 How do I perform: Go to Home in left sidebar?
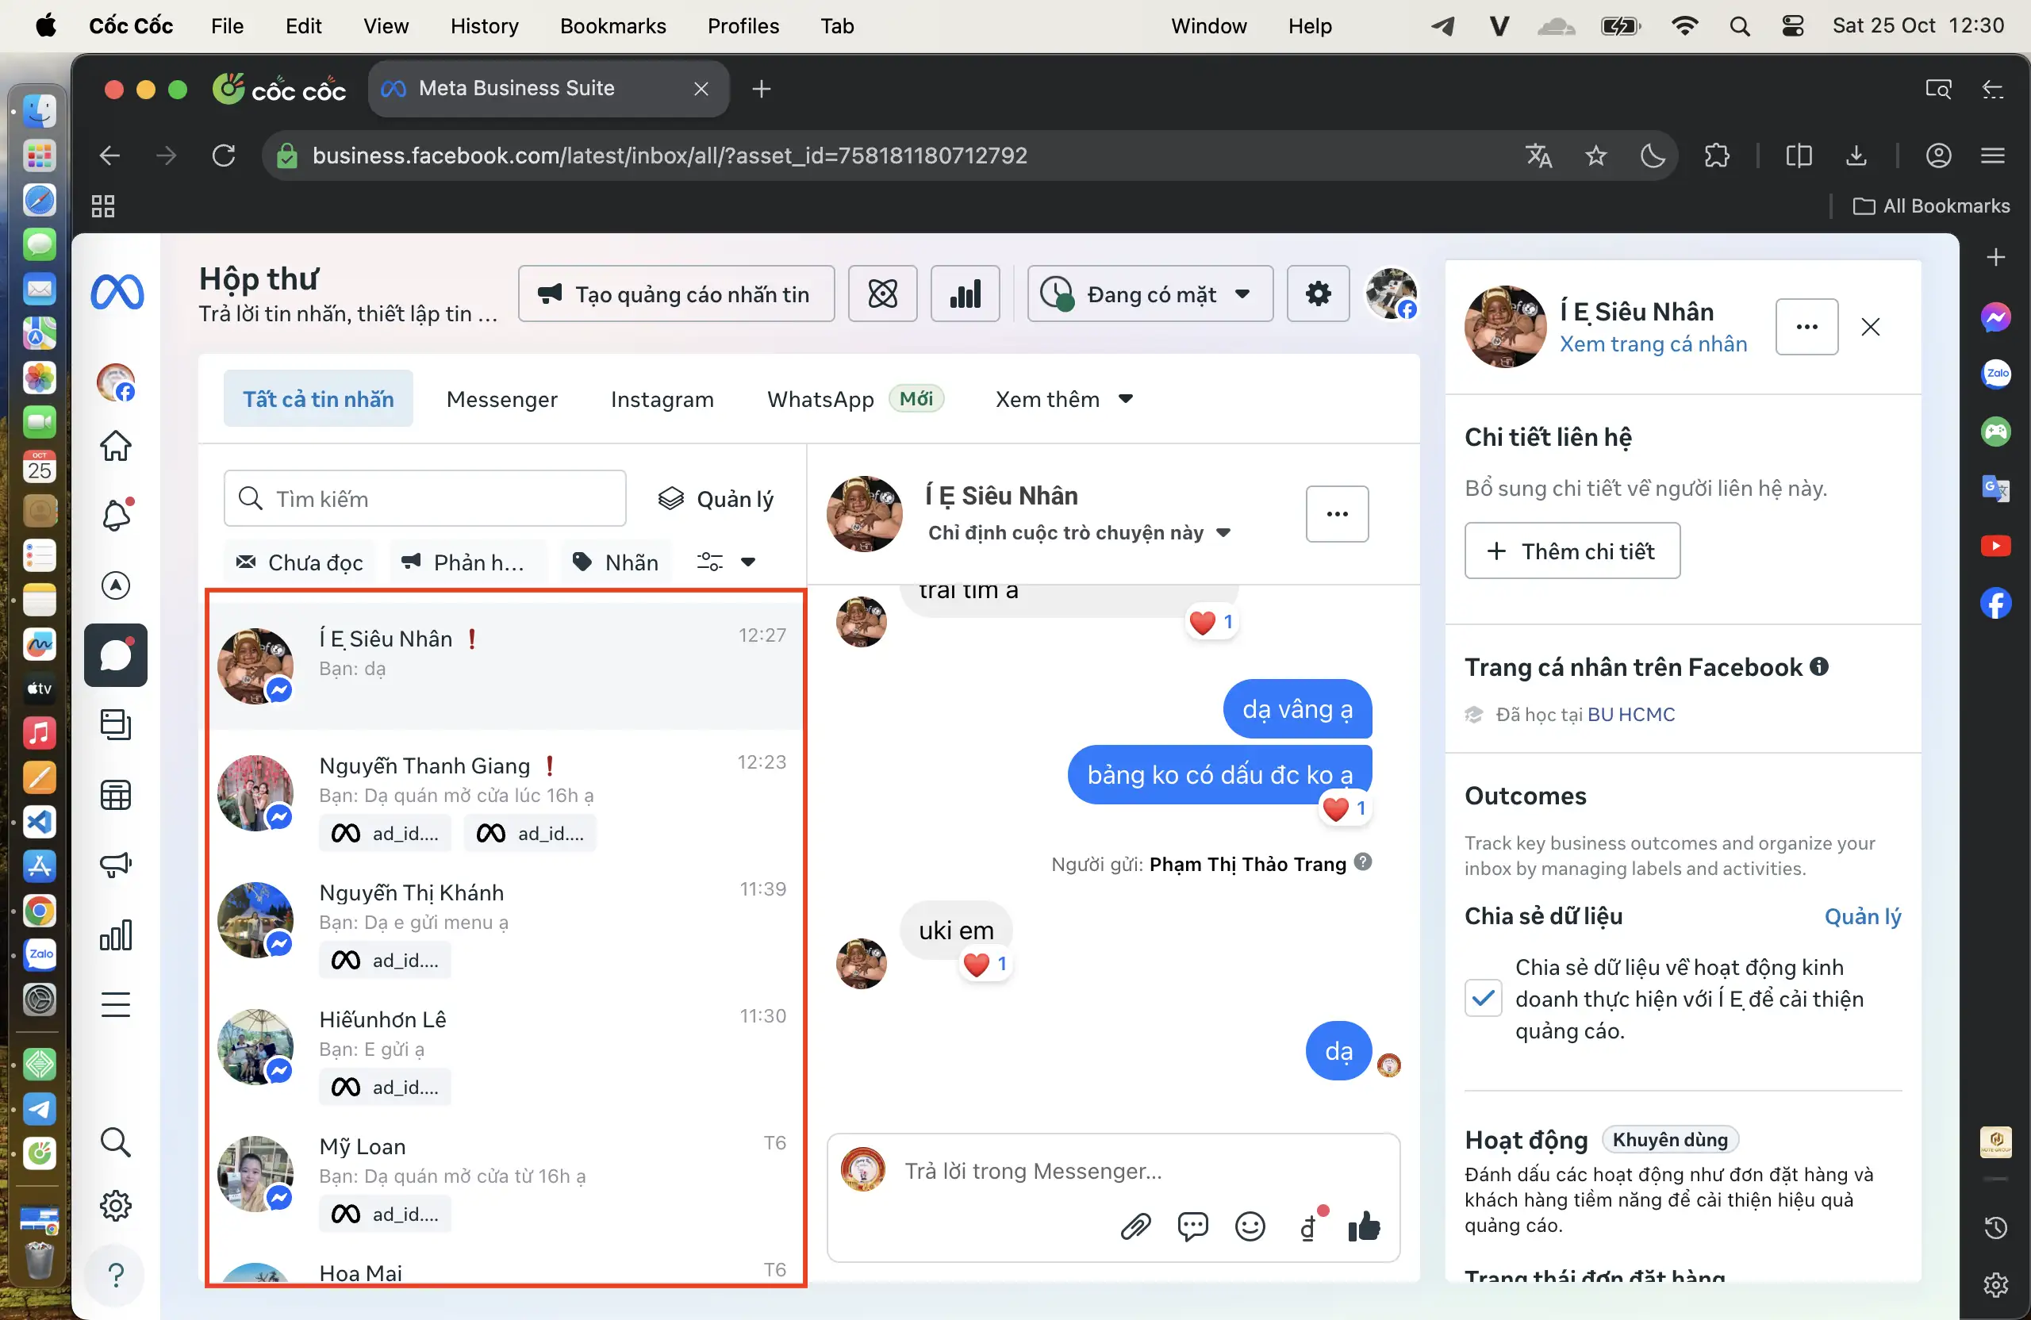(116, 445)
